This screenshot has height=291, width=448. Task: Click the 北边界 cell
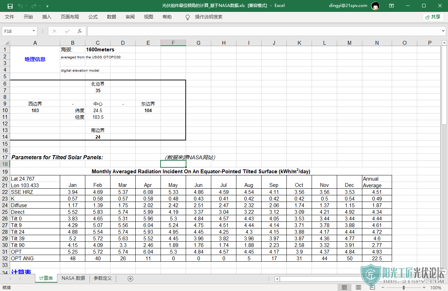98,84
